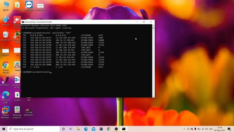Click PID 14080 in netstat output

click(x=101, y=40)
